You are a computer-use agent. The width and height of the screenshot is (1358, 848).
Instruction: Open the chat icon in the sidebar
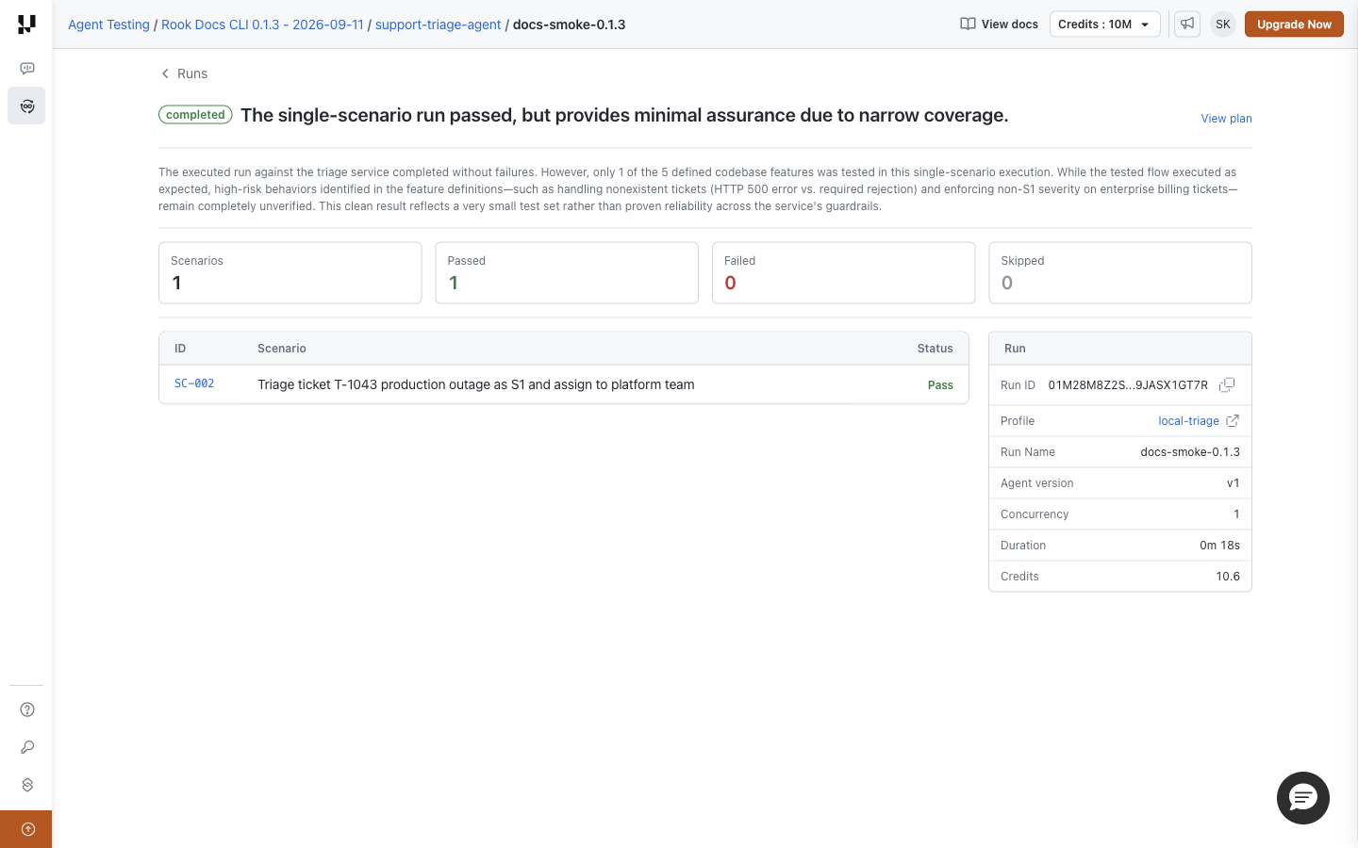[x=27, y=68]
